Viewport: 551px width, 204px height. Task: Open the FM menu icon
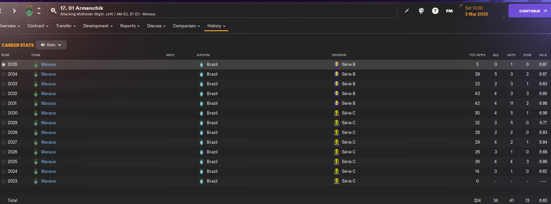pyautogui.click(x=449, y=11)
